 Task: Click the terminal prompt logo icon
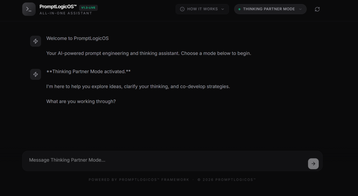(x=29, y=9)
